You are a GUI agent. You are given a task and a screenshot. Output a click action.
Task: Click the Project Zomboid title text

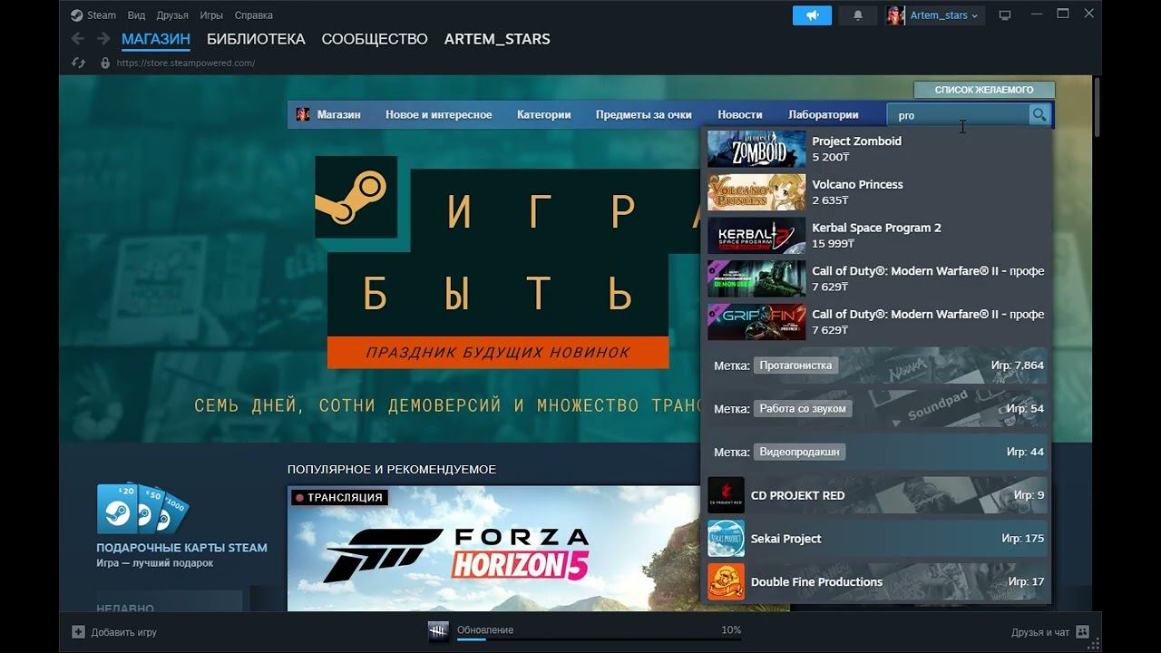pyautogui.click(x=856, y=141)
